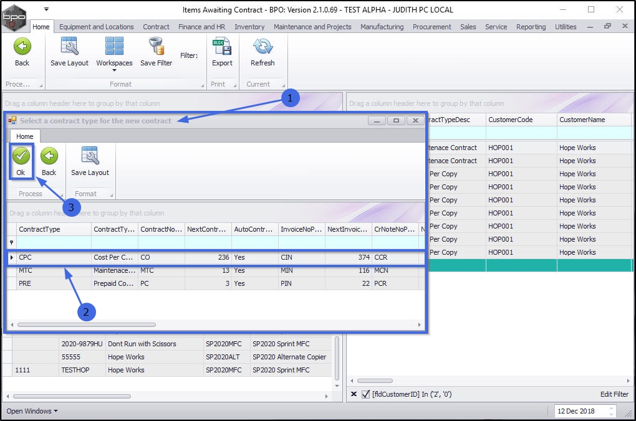Toggle the fldCustomerID filter checkbox
636x421 pixels.
pyautogui.click(x=366, y=394)
